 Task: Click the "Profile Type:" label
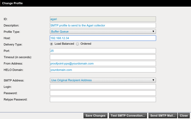tap(12, 32)
